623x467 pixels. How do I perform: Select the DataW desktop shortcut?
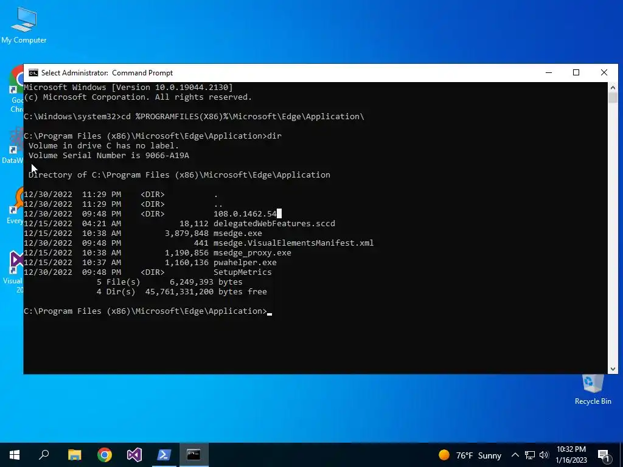pyautogui.click(x=13, y=146)
